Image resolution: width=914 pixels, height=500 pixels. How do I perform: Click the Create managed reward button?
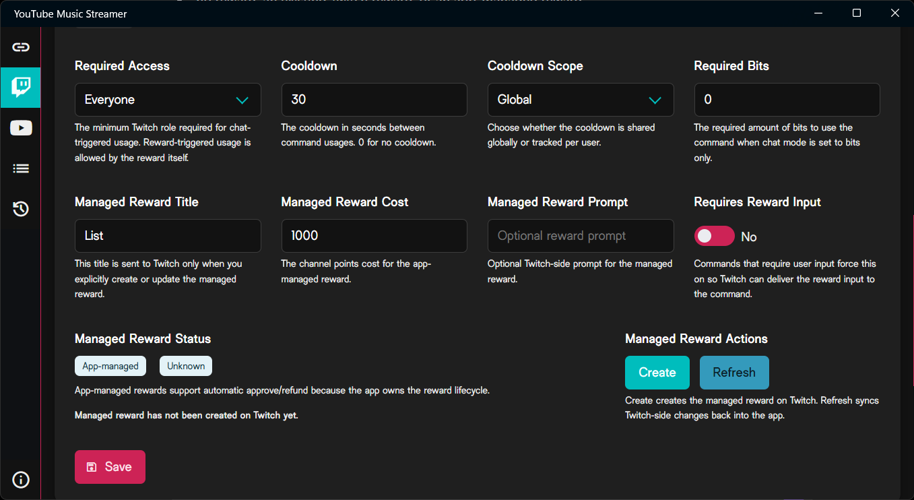coord(657,373)
